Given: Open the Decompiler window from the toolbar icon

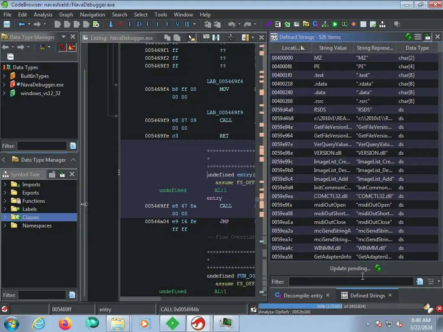Looking at the screenshot, I should [315, 24].
